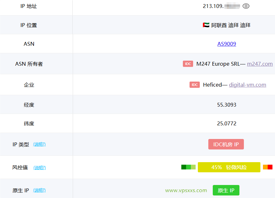275x198 pixels.
Task: Click the www.vpsxxs.com watermark text
Action: tap(186, 190)
